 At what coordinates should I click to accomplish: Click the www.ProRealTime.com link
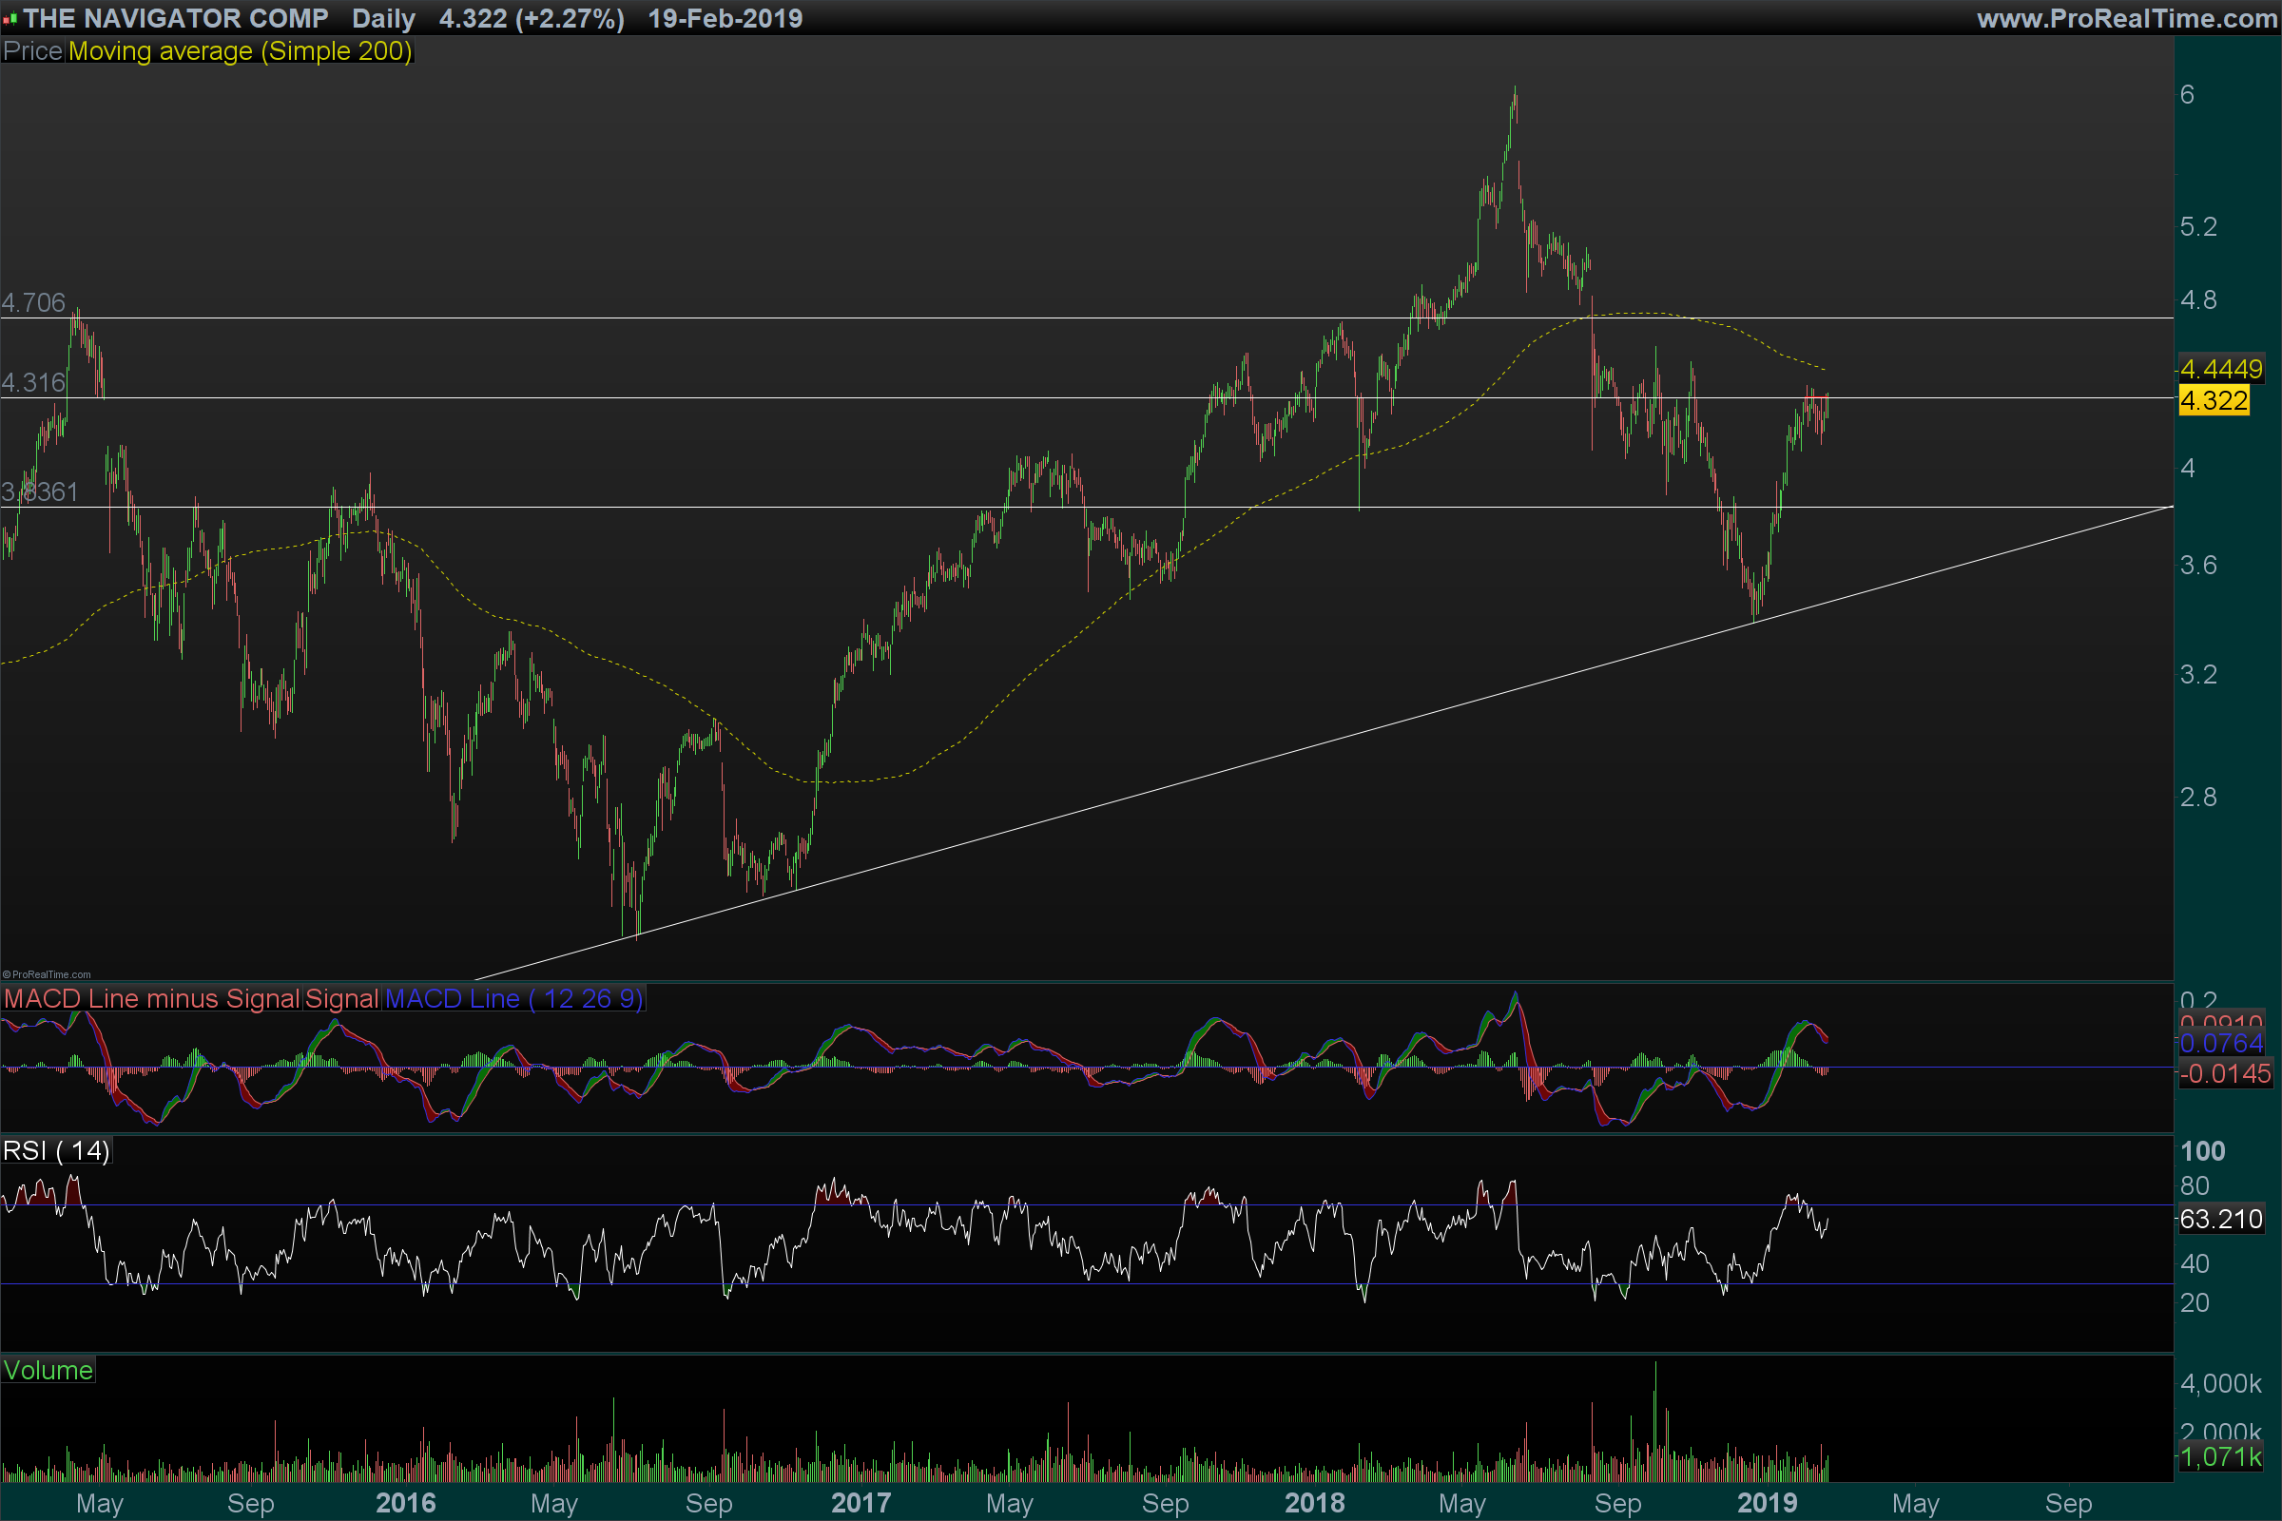2126,18
